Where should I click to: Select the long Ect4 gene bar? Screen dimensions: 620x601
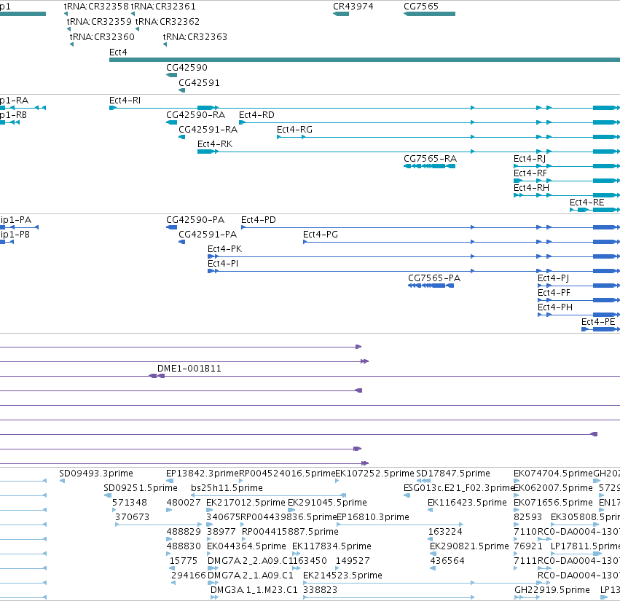pos(364,60)
